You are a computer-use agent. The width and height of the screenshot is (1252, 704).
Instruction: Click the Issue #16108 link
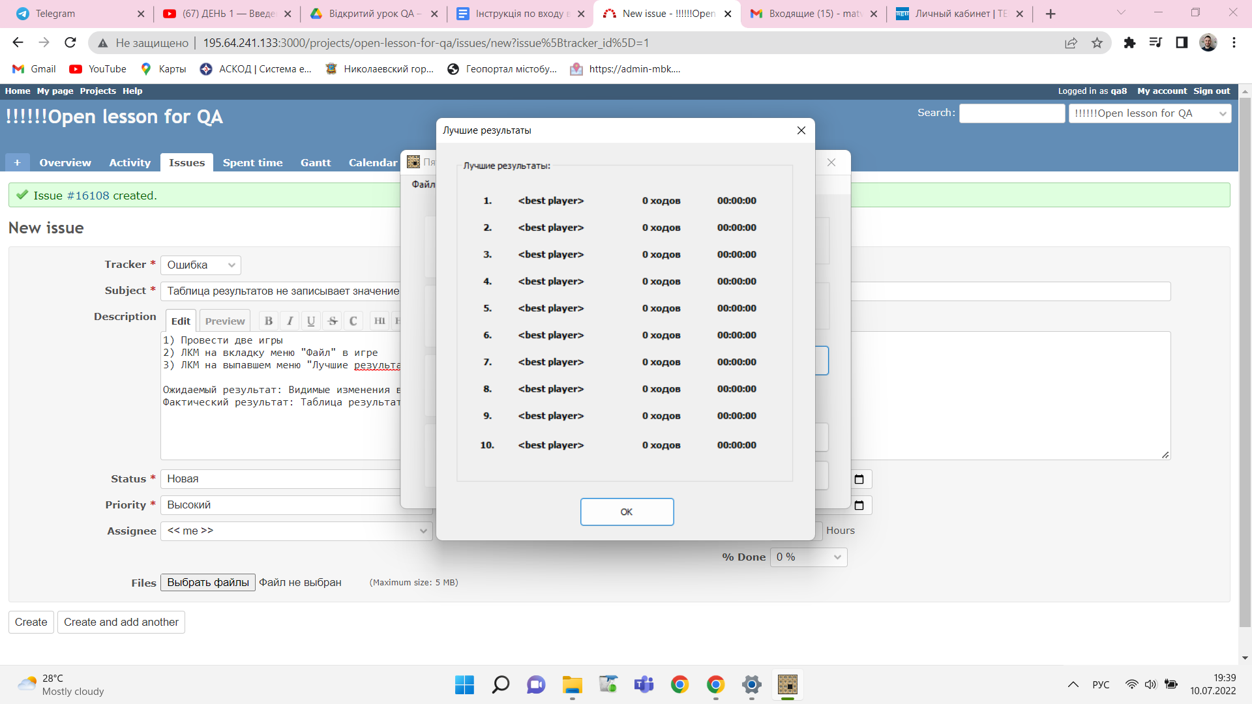pyautogui.click(x=88, y=196)
